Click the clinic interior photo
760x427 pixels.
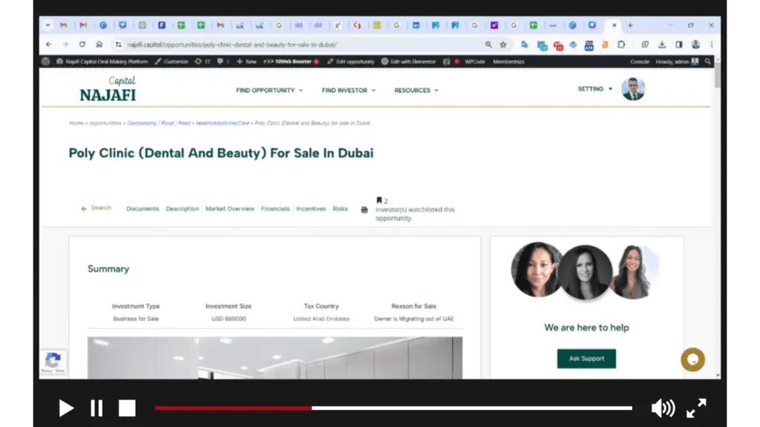coord(275,358)
